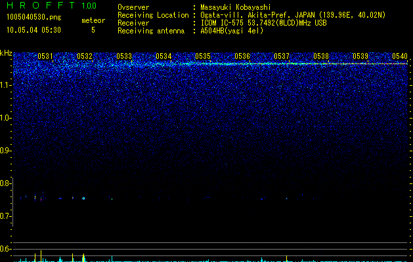This screenshot has height=262, width=413.
Task: Click the 0537 time marker
Action: pyautogui.click(x=282, y=56)
